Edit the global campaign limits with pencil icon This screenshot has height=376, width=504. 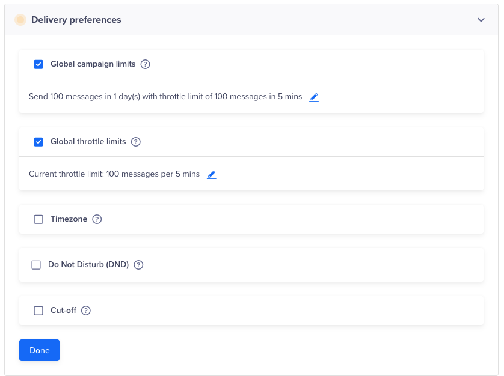314,97
